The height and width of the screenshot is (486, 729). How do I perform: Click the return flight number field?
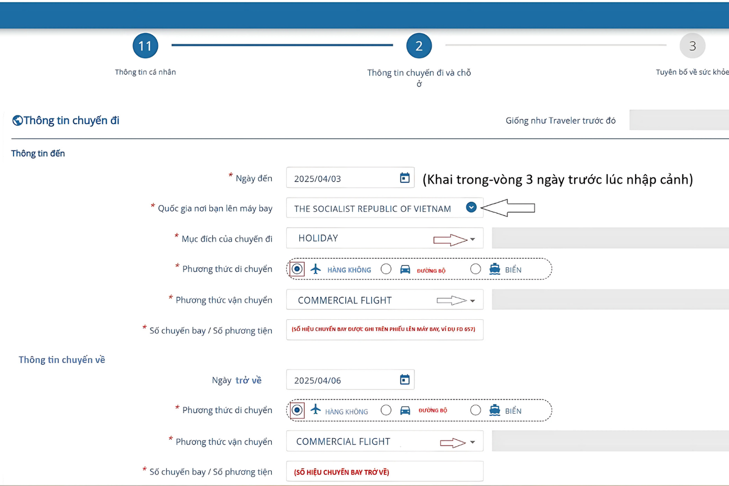384,471
